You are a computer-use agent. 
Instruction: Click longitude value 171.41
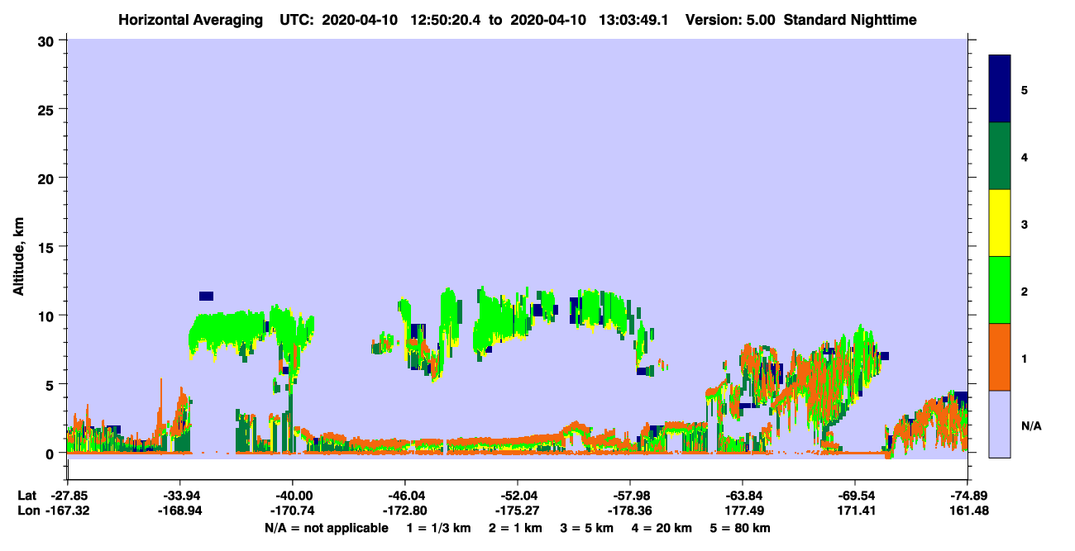click(x=855, y=511)
